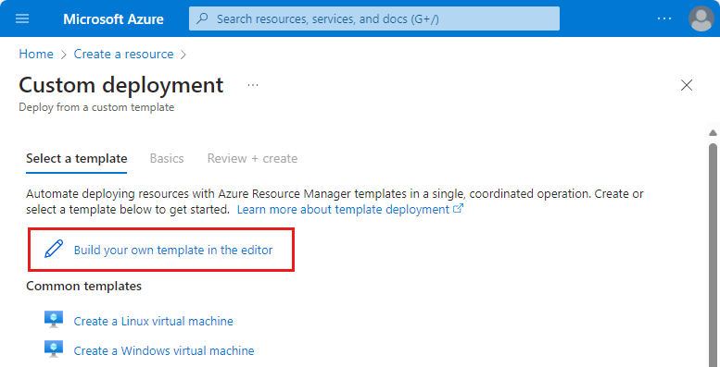The image size is (720, 367).
Task: Open Create a Windows virtual machine template
Action: 164,350
